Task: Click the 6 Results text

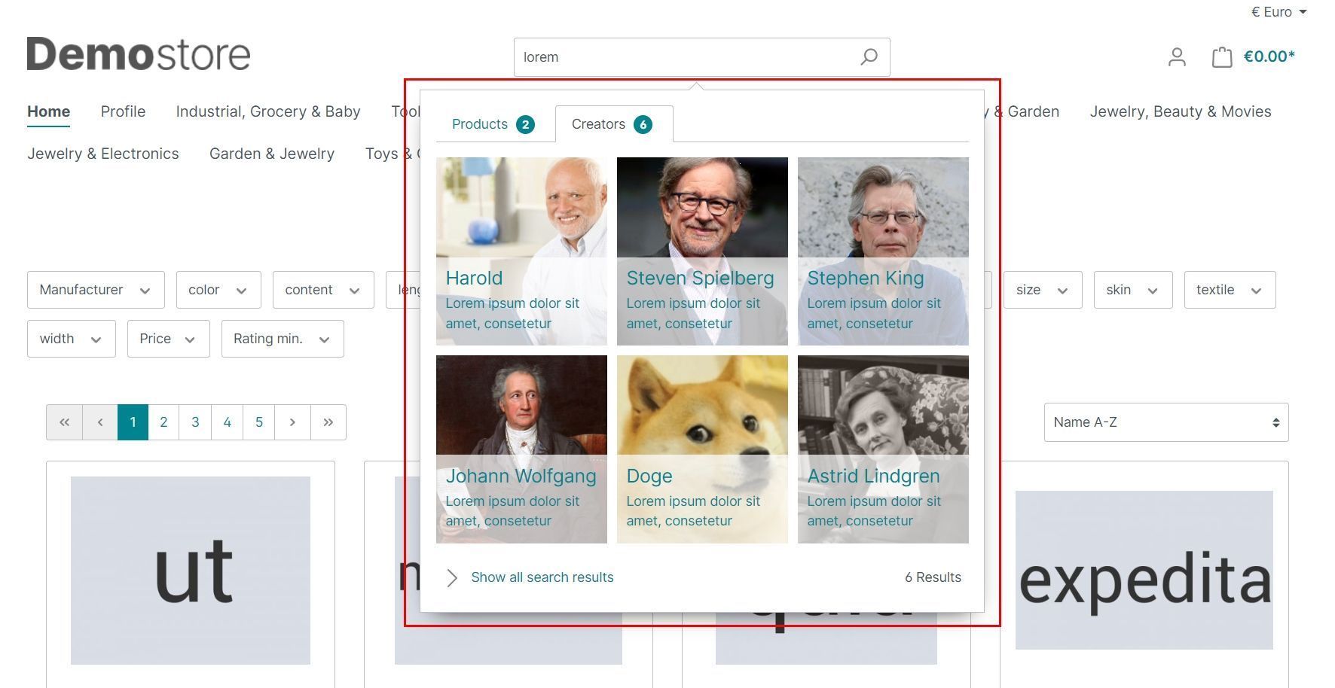Action: tap(933, 577)
